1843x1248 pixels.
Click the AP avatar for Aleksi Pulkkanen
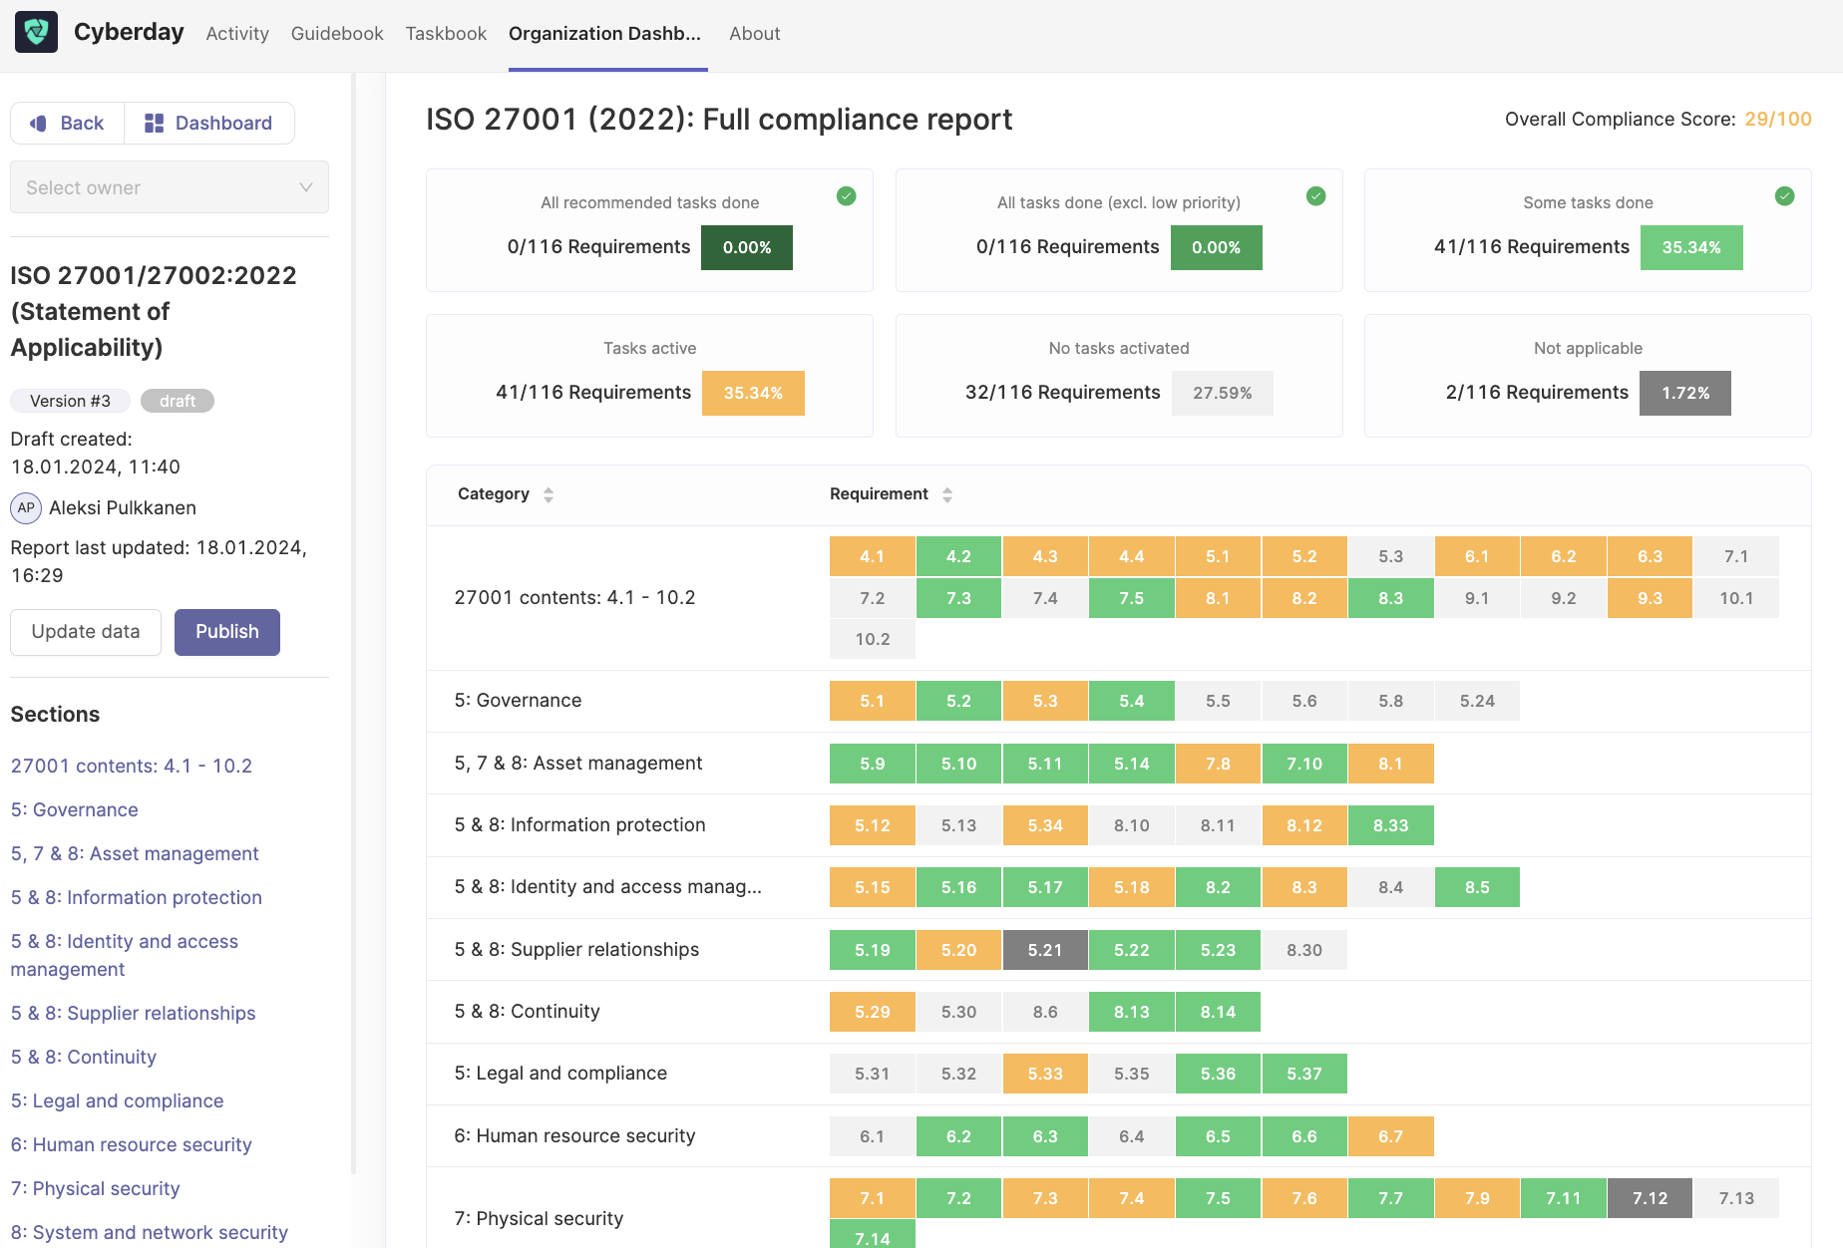26,507
